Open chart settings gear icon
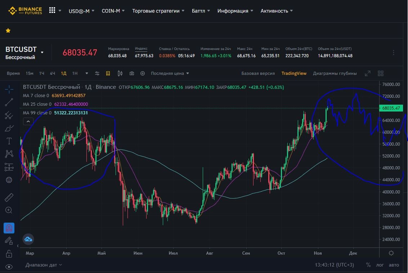 [x=391, y=253]
